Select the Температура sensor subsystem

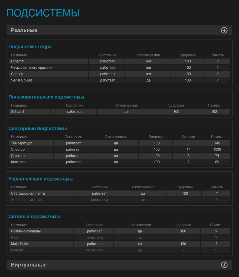tap(22, 143)
